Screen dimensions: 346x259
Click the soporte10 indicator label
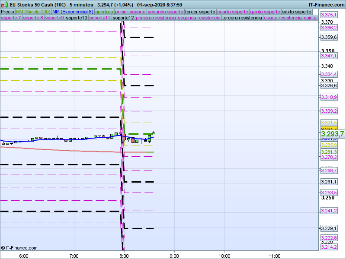77,18
